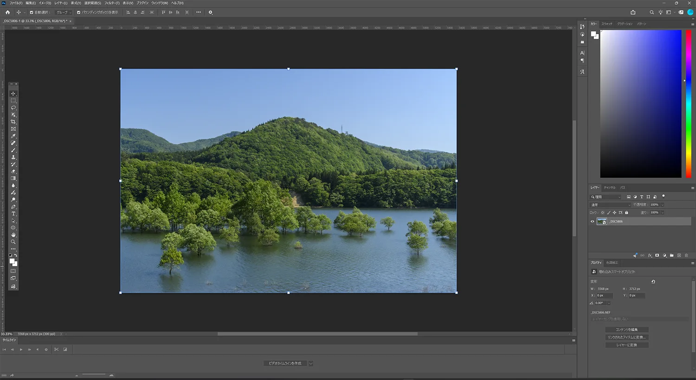The width and height of the screenshot is (696, 380).
Task: Open the share icon at top right
Action: pyautogui.click(x=633, y=13)
